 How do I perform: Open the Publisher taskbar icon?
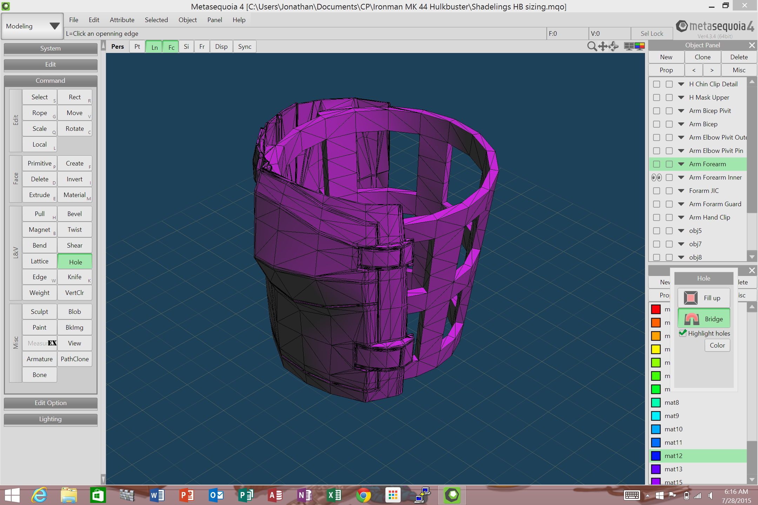coord(245,495)
